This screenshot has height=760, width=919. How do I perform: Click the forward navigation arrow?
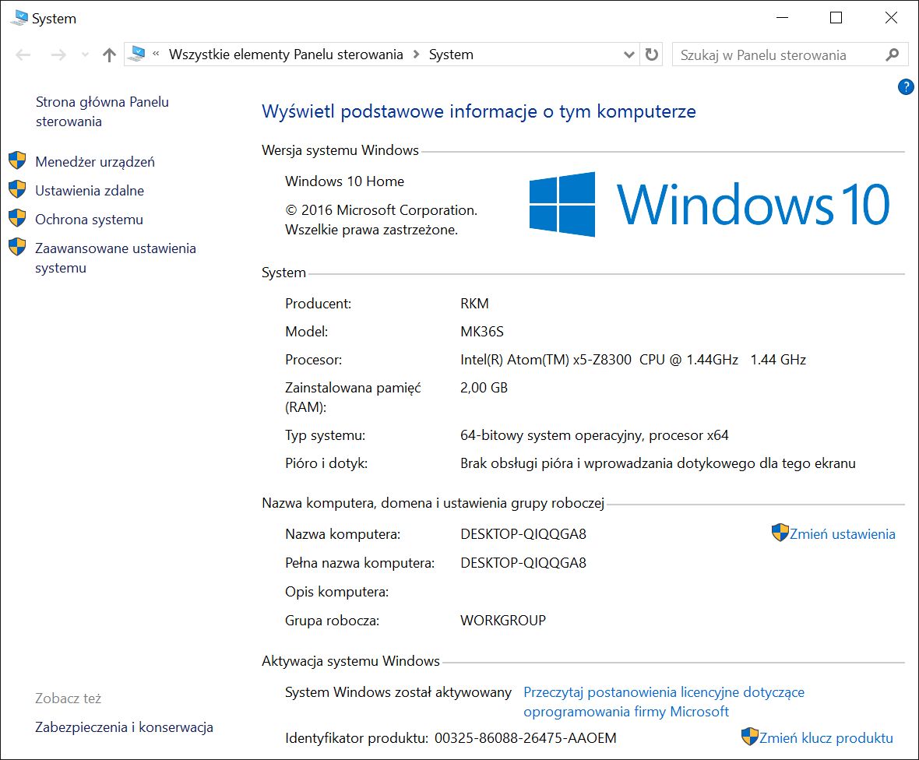click(58, 55)
